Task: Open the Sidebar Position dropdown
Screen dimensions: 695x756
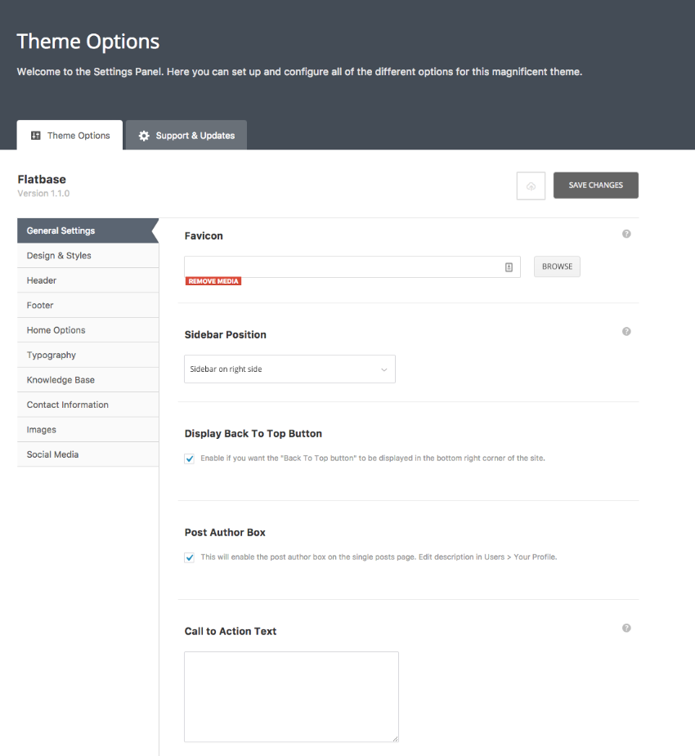Action: pos(289,369)
